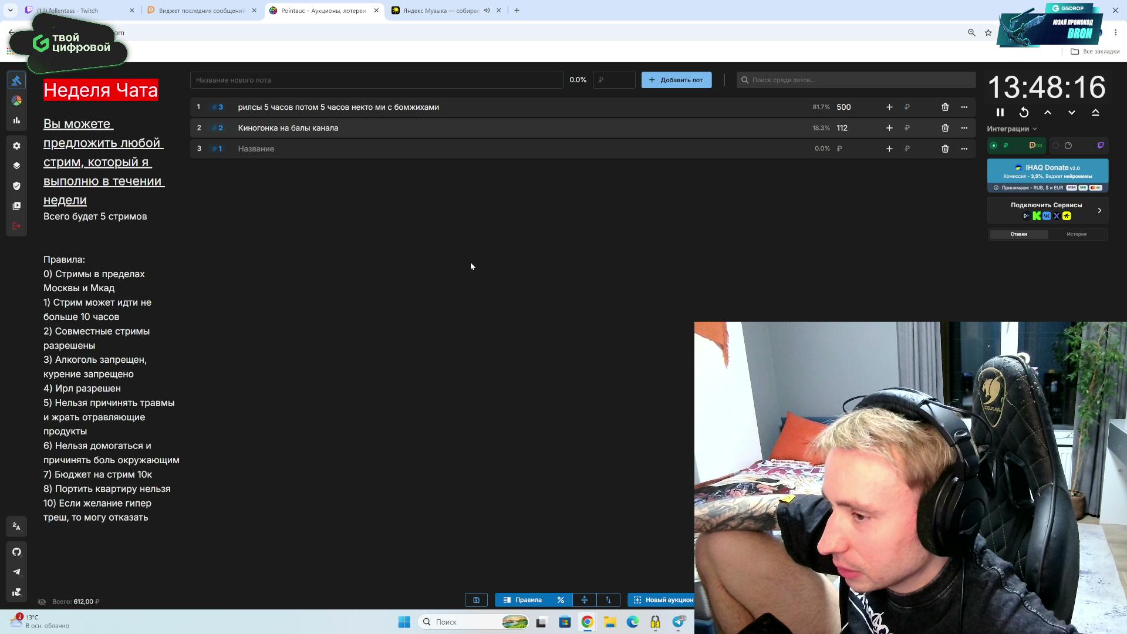Toggle compact lot view button
Screen dimensions: 1127x634
tap(584, 600)
